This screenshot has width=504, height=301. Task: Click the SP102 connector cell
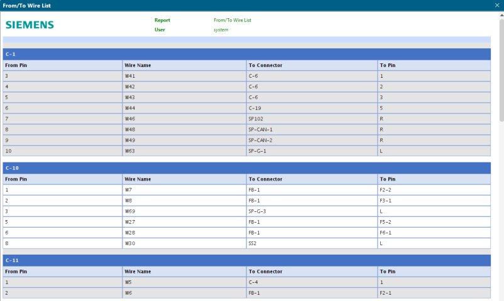click(x=312, y=119)
